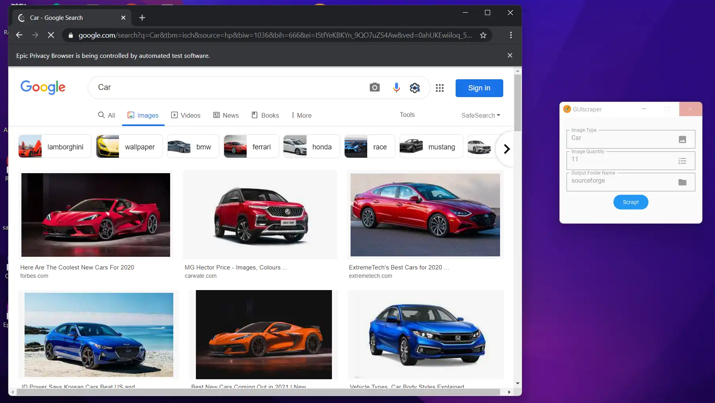Viewport: 715px width, 403px height.
Task: Filter images by wallpaper chip
Action: 129,147
